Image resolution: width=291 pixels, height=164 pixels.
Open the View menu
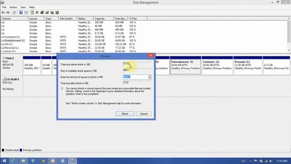23,7
